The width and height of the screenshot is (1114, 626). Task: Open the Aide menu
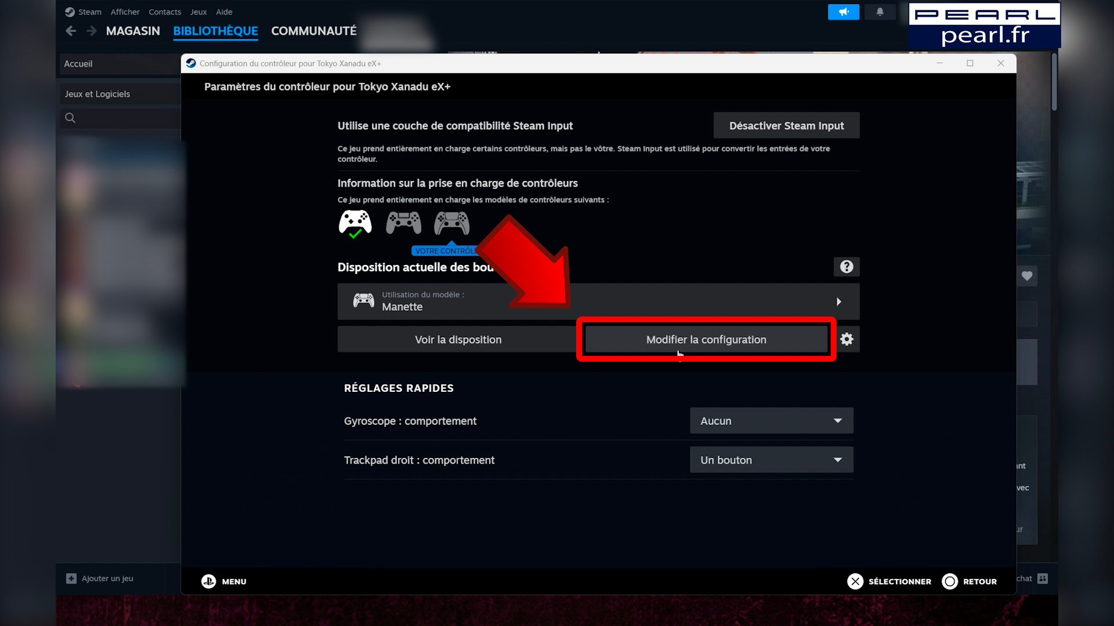223,12
